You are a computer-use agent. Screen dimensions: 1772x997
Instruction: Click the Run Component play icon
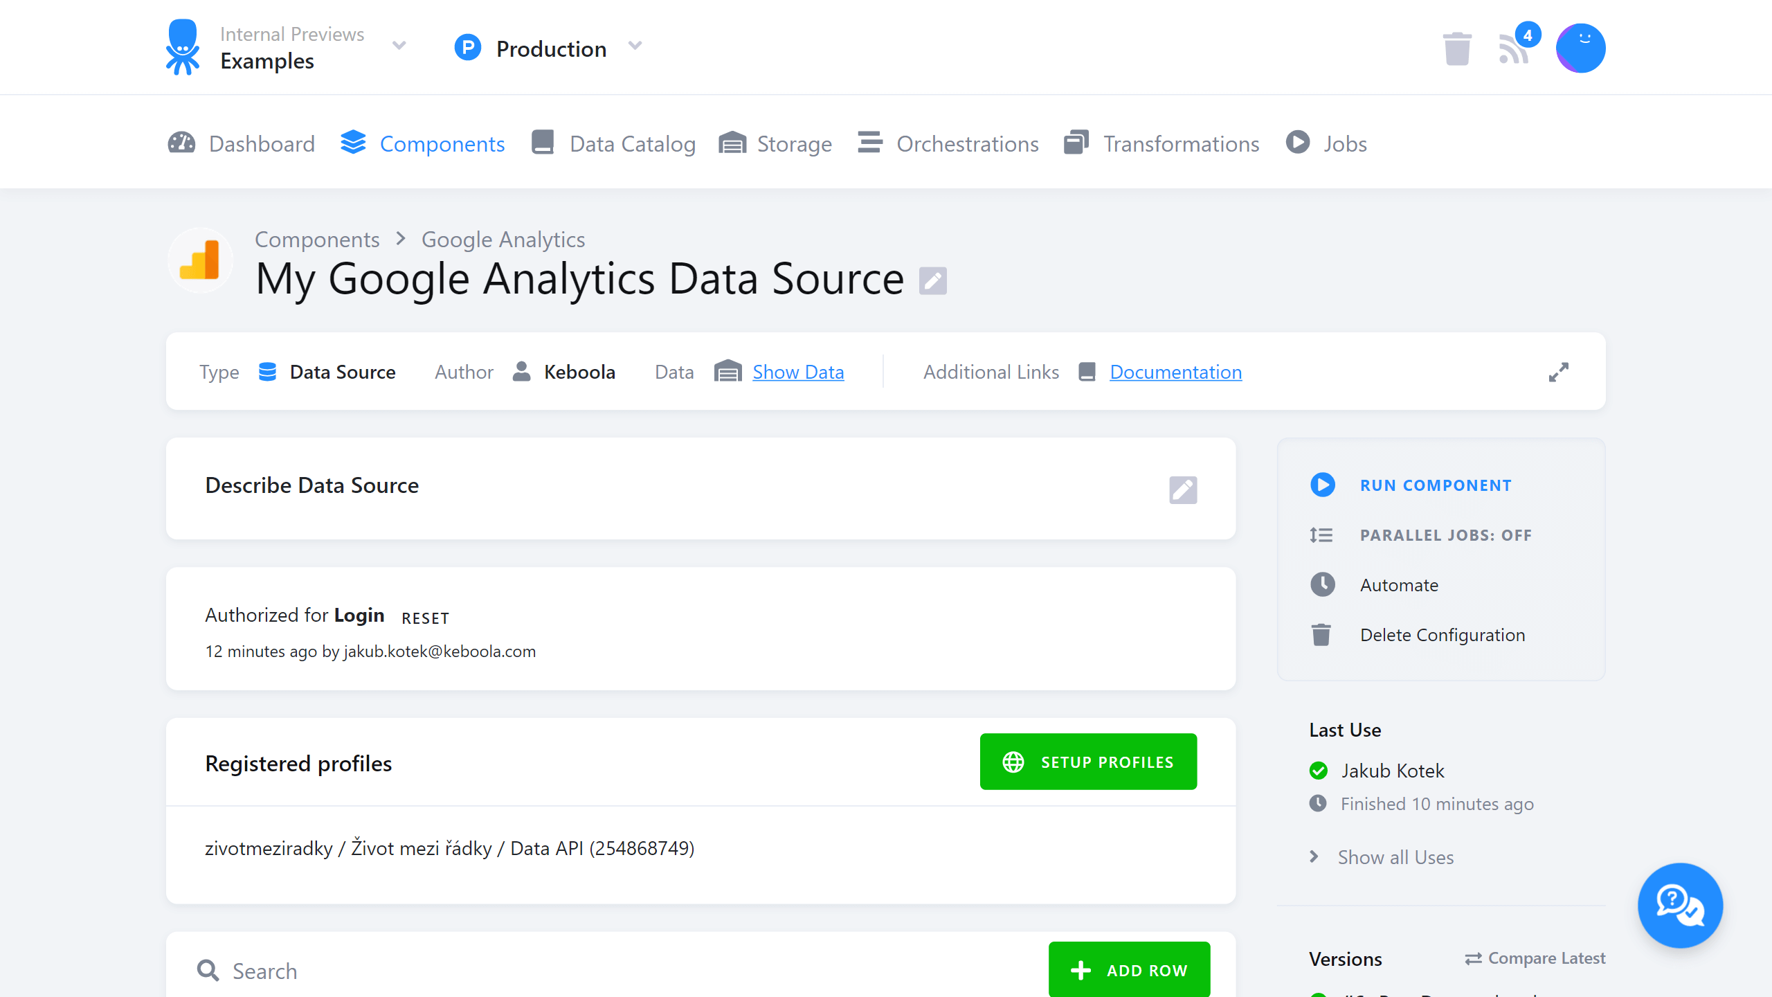1324,485
